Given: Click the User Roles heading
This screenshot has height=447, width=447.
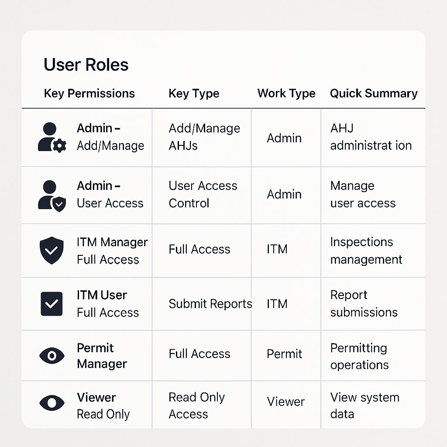Looking at the screenshot, I should tap(86, 65).
